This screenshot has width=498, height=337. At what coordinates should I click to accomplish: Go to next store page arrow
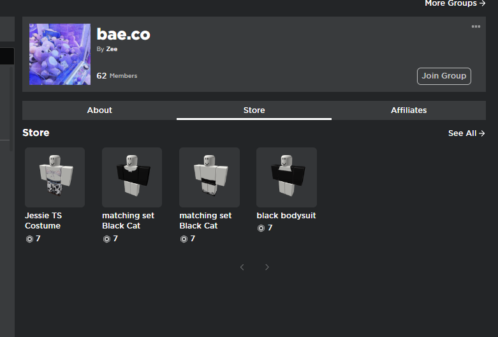[x=267, y=267]
